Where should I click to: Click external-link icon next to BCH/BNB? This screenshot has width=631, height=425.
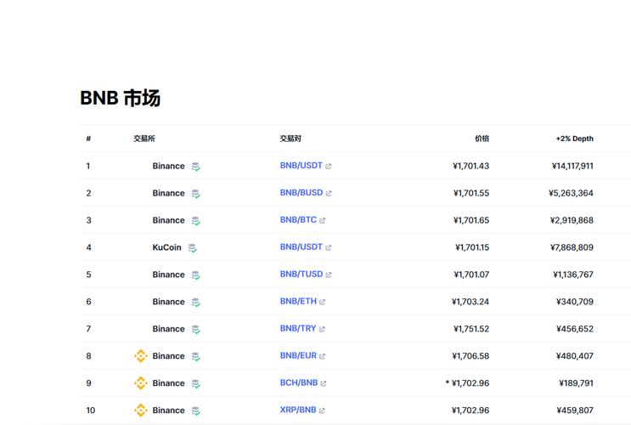tap(324, 383)
